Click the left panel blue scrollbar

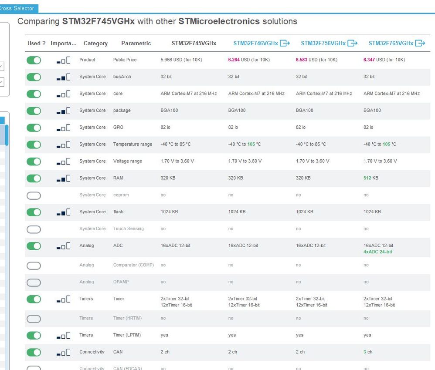point(7,135)
